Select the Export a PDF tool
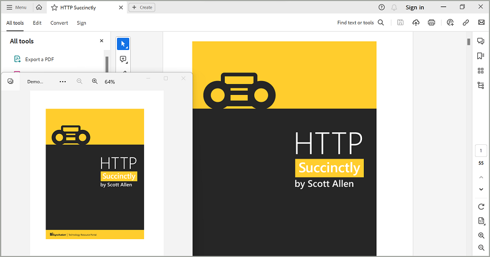 34,59
